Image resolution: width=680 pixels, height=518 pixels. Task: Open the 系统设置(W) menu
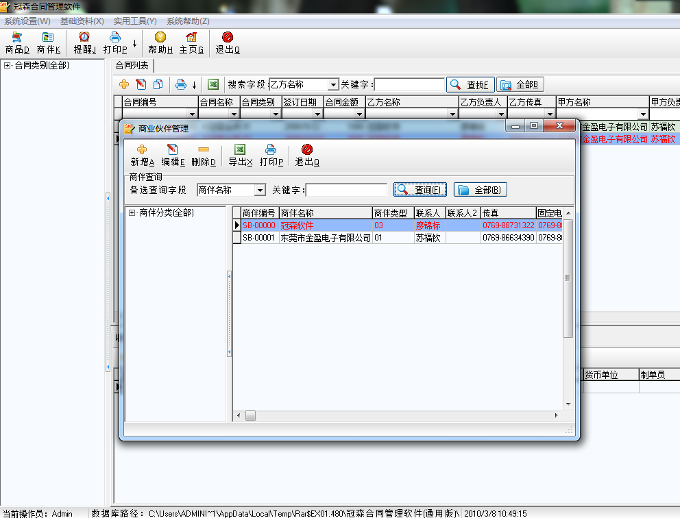tap(27, 21)
